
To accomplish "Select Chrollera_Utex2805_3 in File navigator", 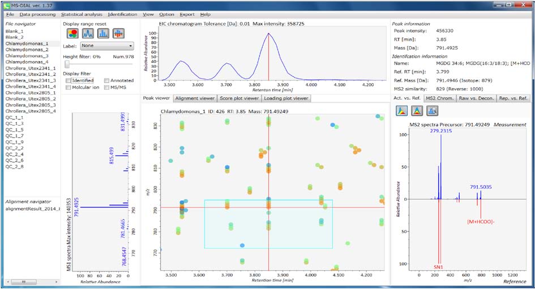I will coord(31,105).
